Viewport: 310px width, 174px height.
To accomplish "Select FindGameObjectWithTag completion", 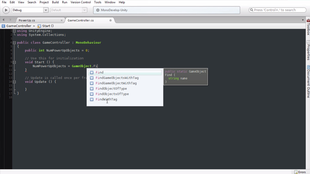I will (x=125, y=83).
